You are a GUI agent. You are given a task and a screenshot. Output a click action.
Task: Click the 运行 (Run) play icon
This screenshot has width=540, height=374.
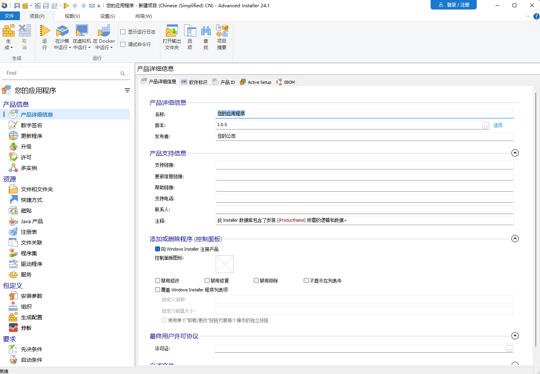point(45,31)
